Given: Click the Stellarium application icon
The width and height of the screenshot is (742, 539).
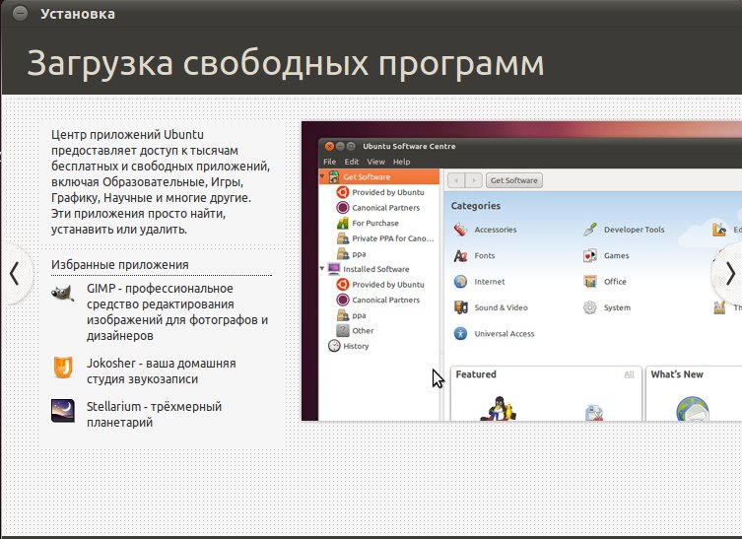Looking at the screenshot, I should coord(62,410).
